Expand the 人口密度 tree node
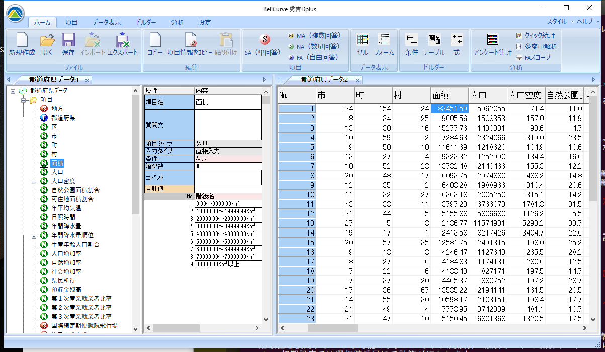The image size is (605, 352). point(34,181)
